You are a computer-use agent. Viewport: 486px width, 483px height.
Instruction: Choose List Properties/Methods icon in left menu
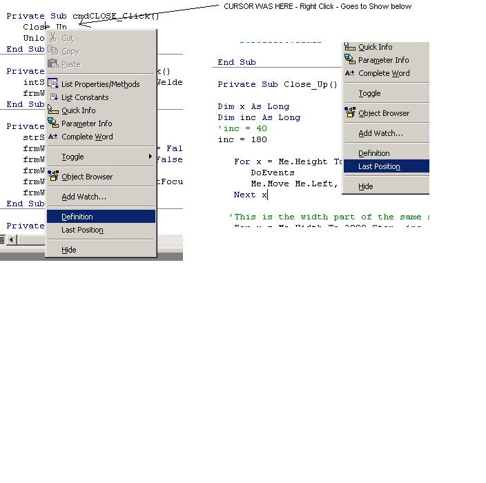[53, 83]
